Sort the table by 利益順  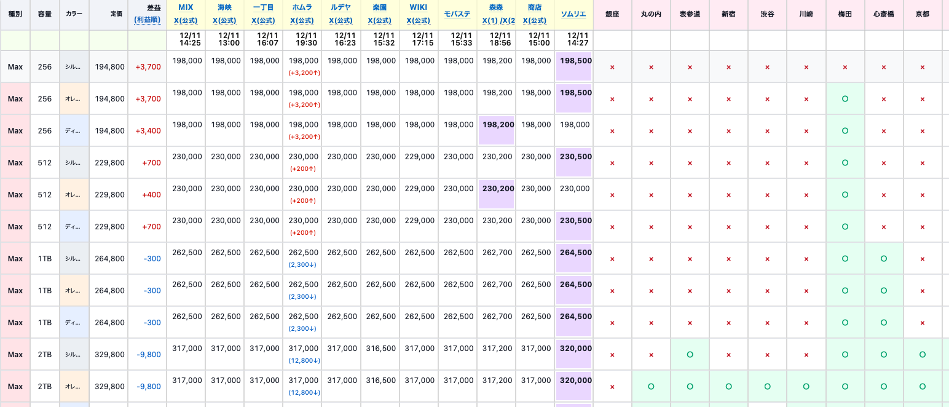[147, 20]
